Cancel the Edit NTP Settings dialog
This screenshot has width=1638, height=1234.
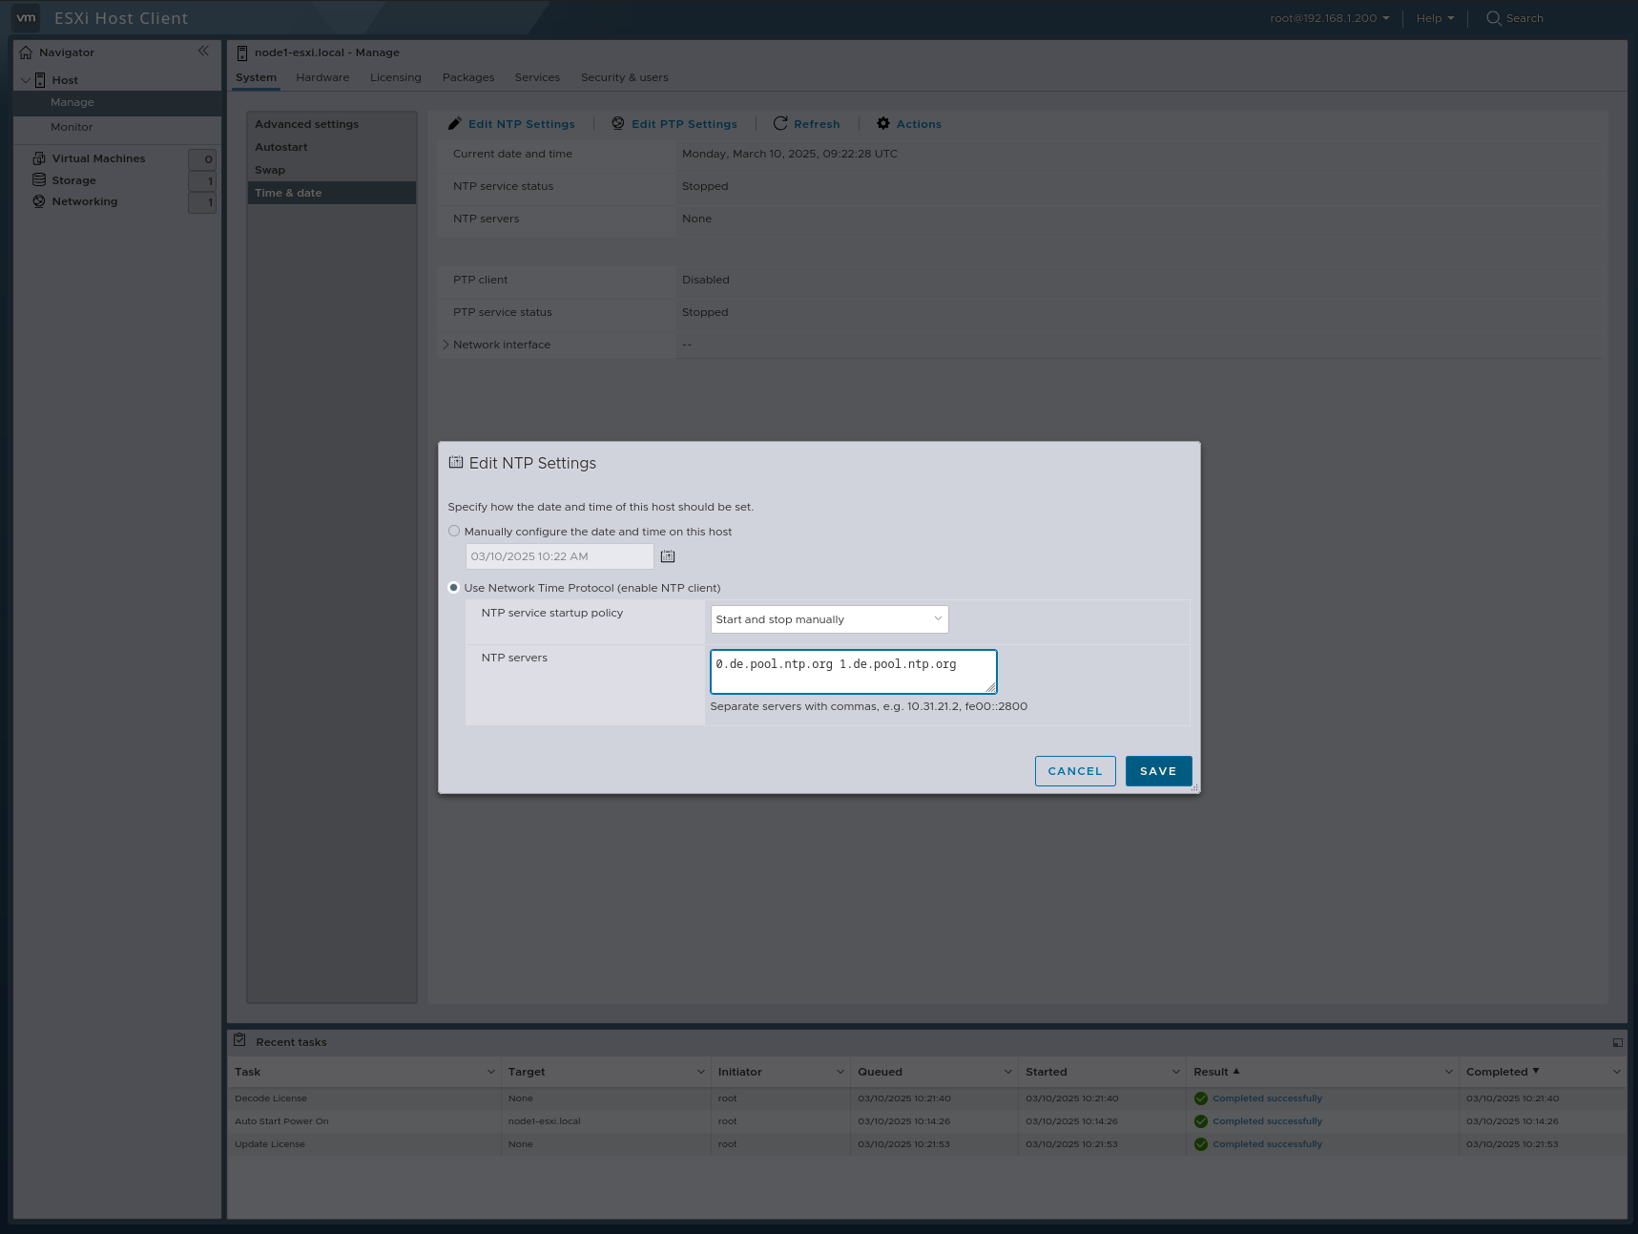tap(1075, 770)
